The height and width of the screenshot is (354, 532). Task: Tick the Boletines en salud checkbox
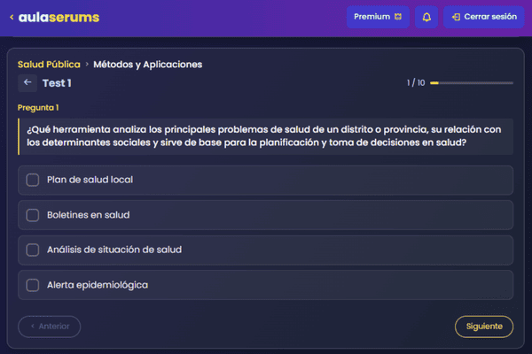33,215
